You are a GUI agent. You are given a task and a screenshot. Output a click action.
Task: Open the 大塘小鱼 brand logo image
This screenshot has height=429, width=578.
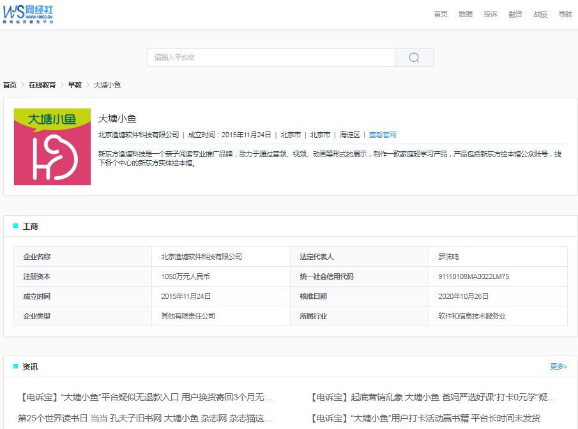[x=52, y=147]
